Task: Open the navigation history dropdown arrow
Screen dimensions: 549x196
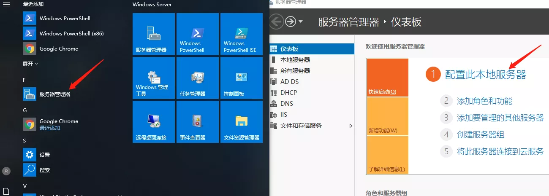Action: 300,21
